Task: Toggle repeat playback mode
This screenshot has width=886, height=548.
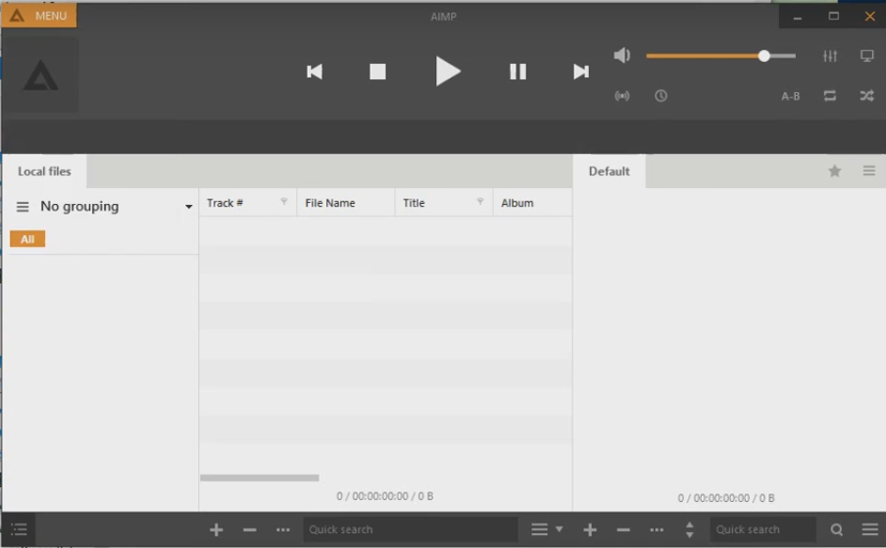Action: point(829,96)
